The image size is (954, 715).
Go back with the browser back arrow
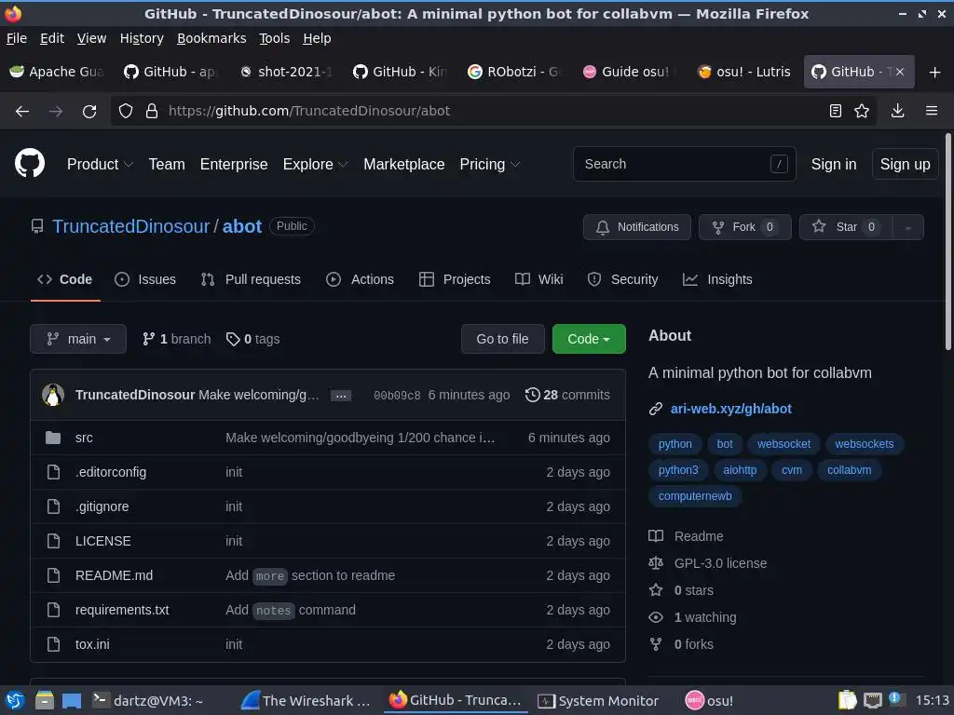click(22, 112)
